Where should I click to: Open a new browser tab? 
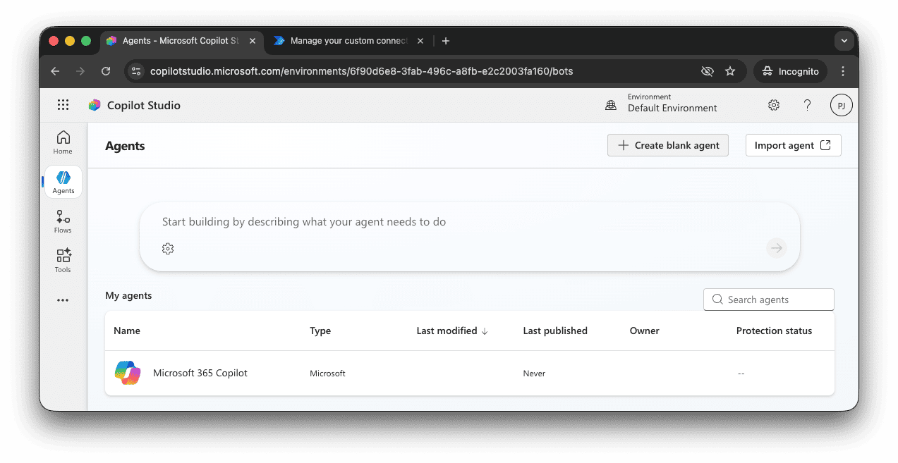446,41
